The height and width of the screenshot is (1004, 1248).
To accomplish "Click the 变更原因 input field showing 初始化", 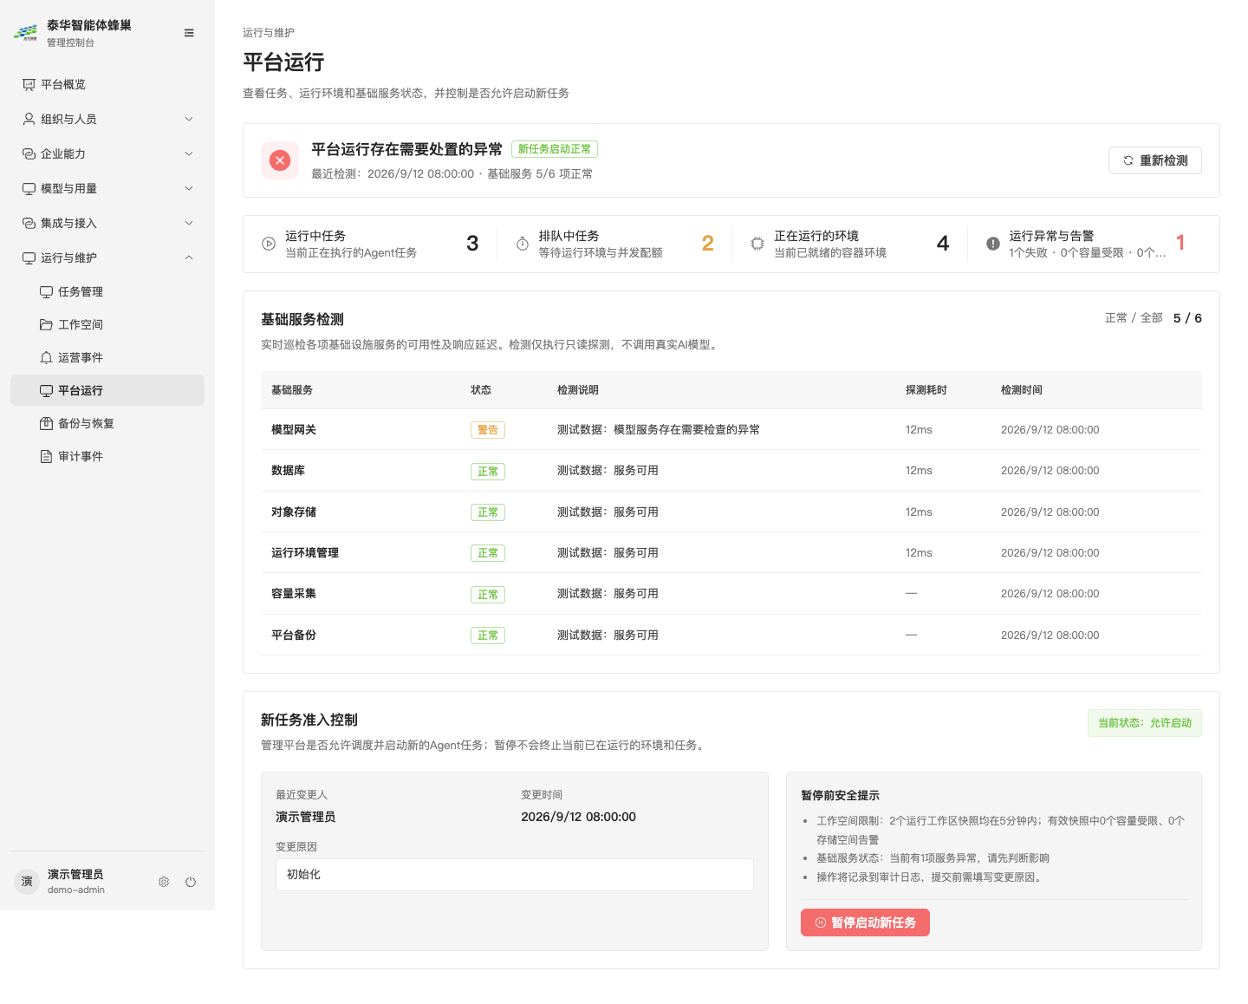I will tap(515, 875).
